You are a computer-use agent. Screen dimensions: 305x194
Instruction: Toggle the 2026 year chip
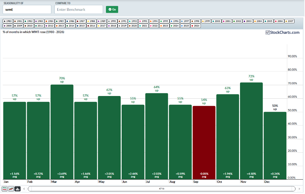[x=196, y=26]
